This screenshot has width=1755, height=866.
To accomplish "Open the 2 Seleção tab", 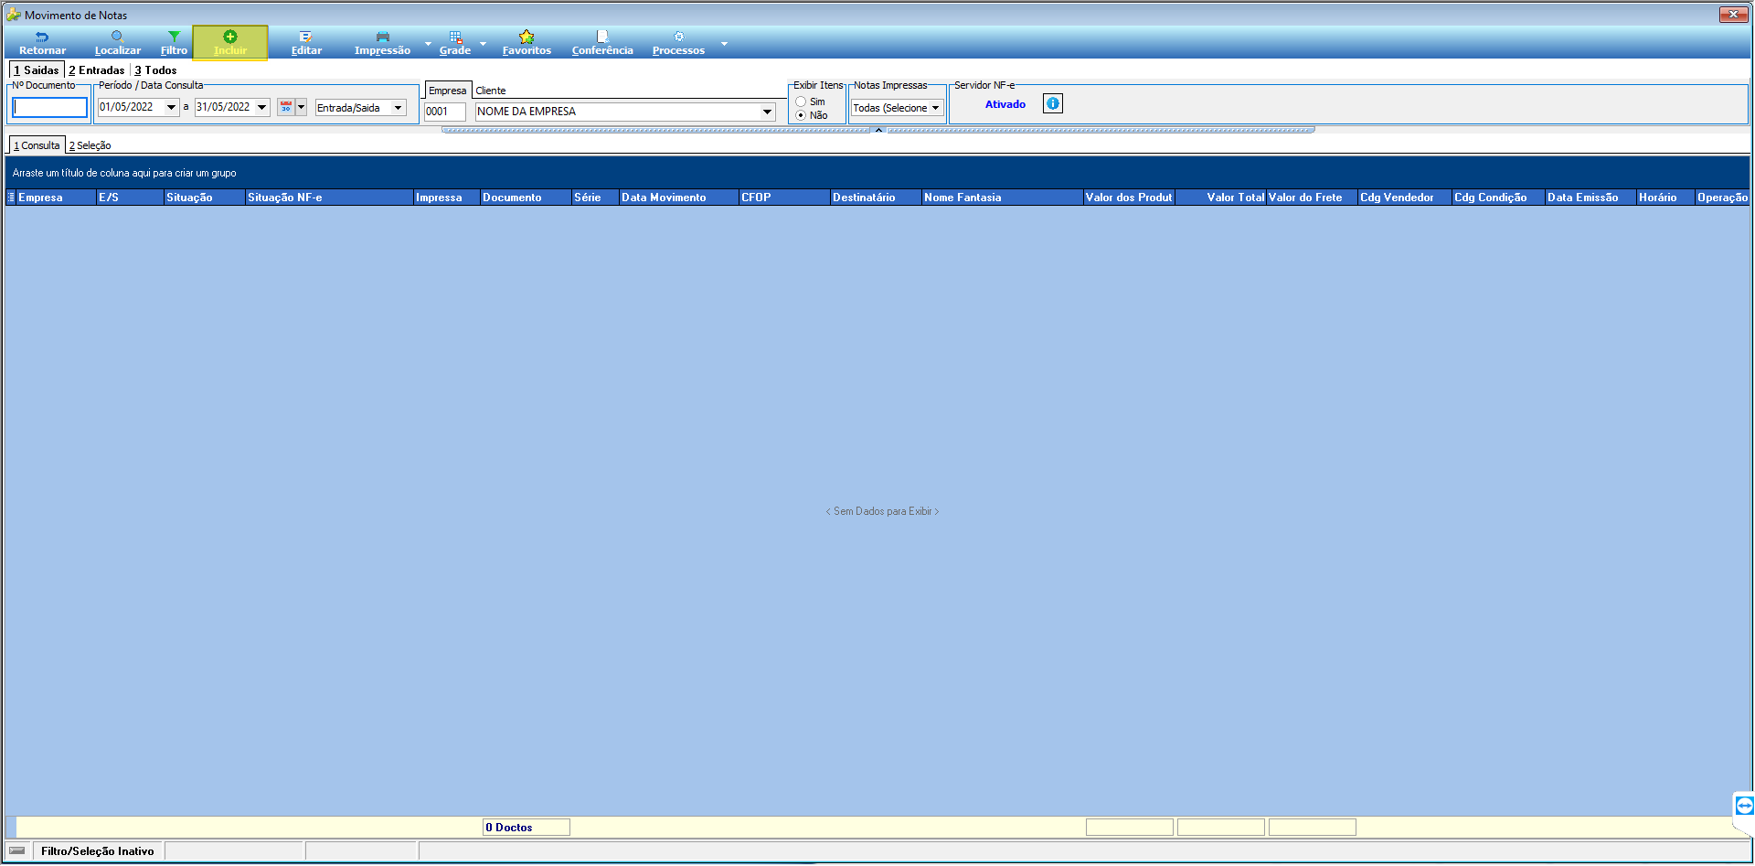I will click(x=90, y=145).
